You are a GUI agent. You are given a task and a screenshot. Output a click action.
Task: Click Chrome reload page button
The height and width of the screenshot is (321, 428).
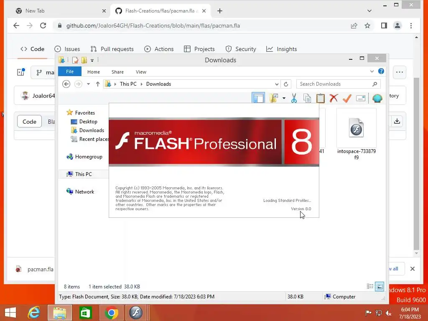coord(43,25)
